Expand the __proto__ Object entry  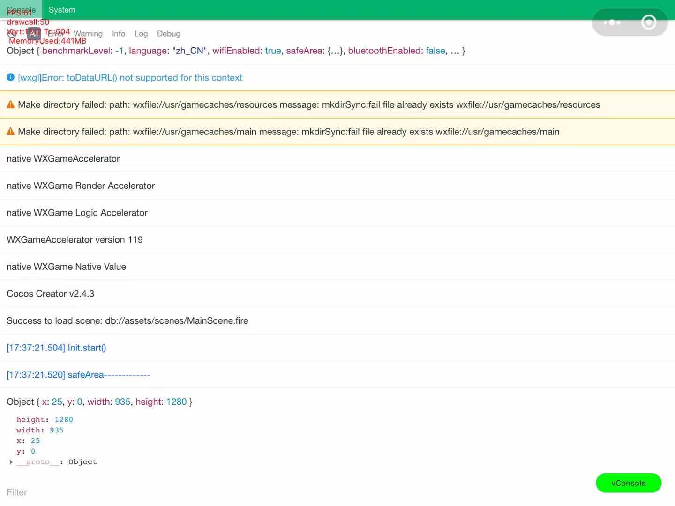pyautogui.click(x=11, y=462)
